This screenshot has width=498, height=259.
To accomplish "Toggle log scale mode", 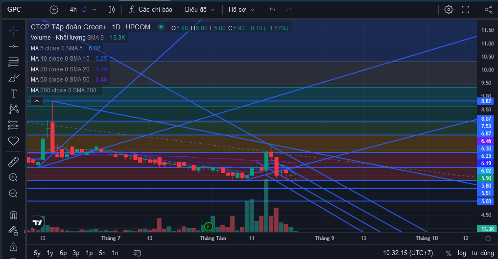I will [462, 253].
